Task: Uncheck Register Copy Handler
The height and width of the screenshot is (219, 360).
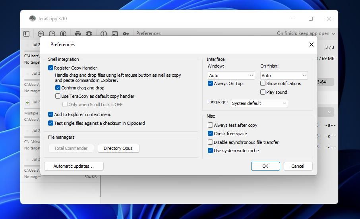Action: coord(51,68)
